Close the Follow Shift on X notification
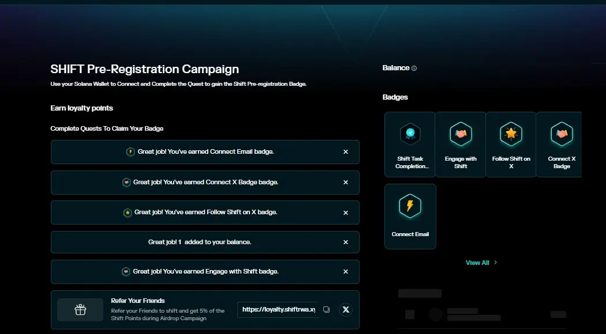This screenshot has width=606, height=334. 346,212
